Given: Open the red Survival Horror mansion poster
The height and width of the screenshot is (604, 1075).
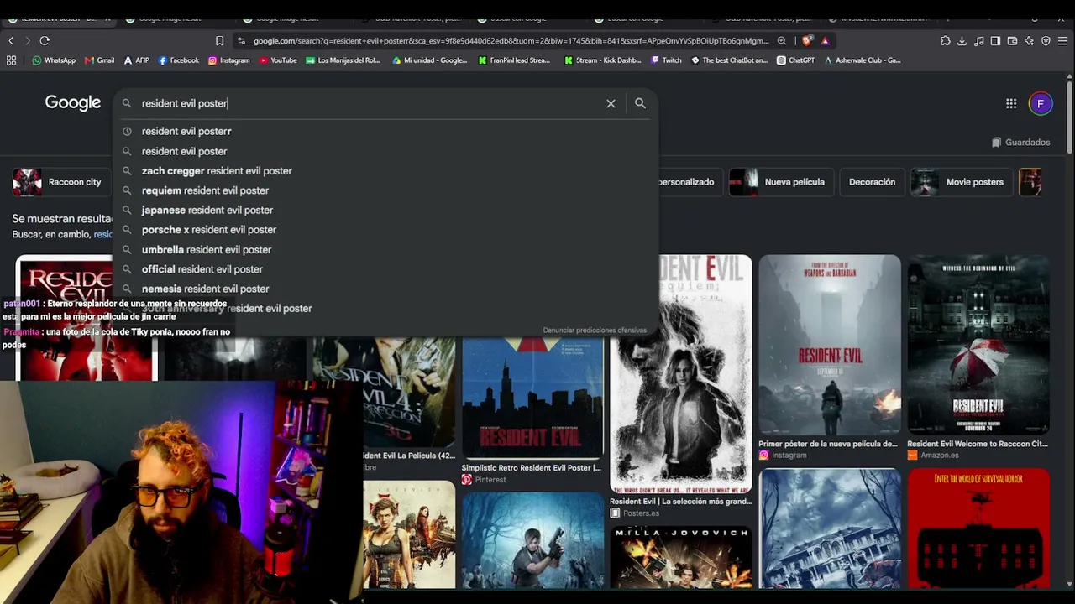Looking at the screenshot, I should pos(978,528).
